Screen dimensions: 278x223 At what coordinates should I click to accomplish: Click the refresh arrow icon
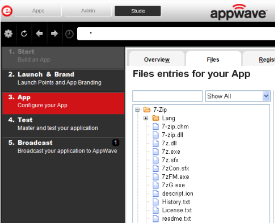(24, 34)
